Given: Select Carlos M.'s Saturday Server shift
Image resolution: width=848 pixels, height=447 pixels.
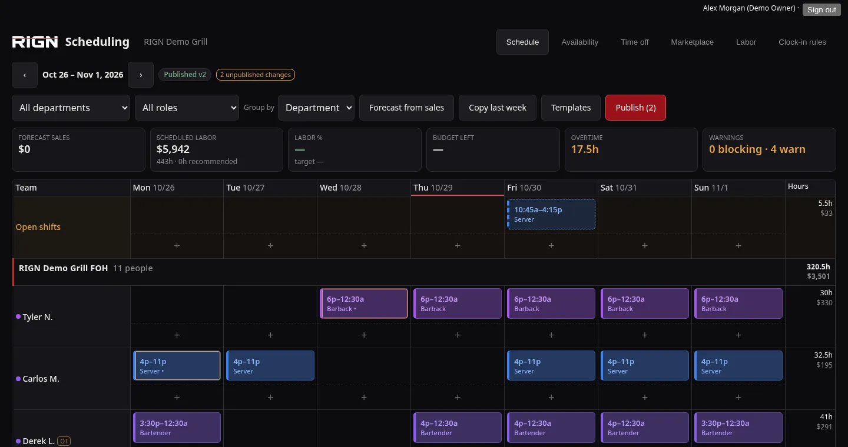Looking at the screenshot, I should tap(645, 366).
